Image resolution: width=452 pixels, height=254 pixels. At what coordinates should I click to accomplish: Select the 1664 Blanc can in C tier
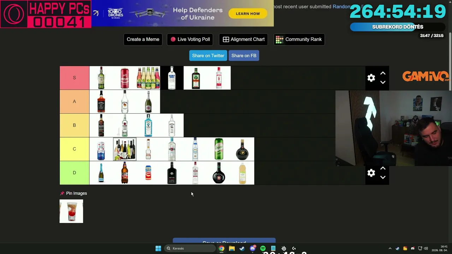click(101, 149)
